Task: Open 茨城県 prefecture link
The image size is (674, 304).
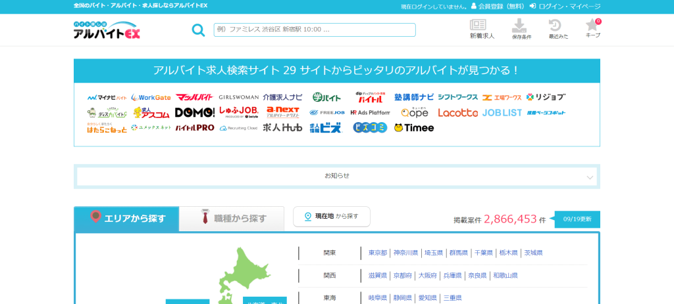Action: [x=533, y=253]
